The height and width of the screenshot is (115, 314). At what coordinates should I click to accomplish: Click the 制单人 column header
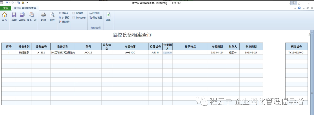(233, 47)
